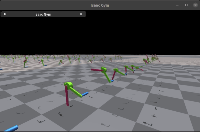
Task: Click the Isaac Gym window title text
Action: (x=100, y=5)
